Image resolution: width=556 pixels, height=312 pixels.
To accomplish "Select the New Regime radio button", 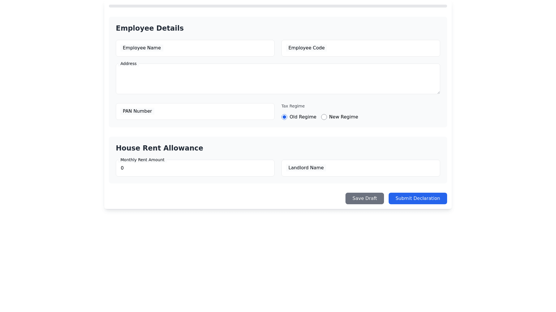I will pos(324,117).
